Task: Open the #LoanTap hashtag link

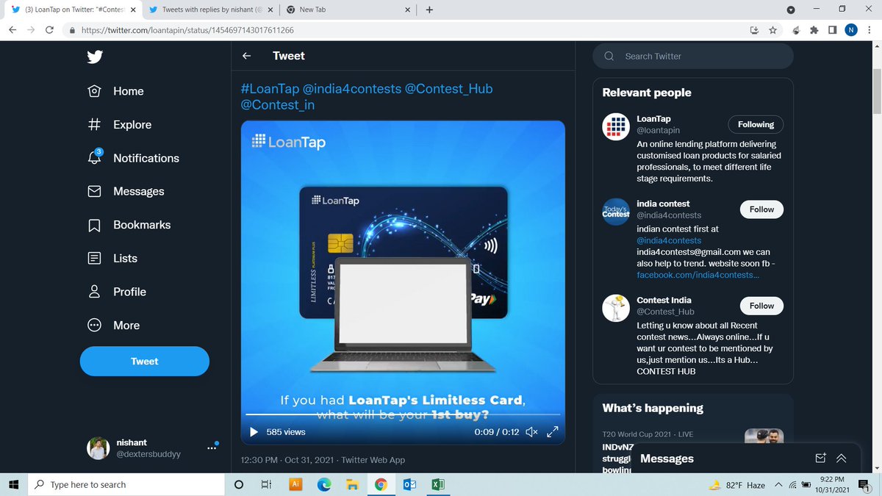Action: coord(270,89)
